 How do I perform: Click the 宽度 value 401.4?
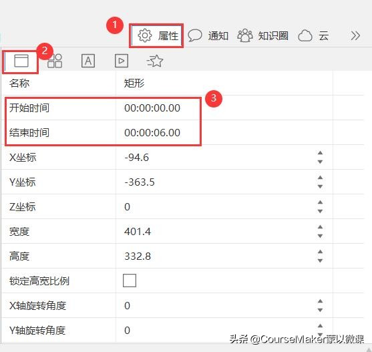pyautogui.click(x=138, y=232)
